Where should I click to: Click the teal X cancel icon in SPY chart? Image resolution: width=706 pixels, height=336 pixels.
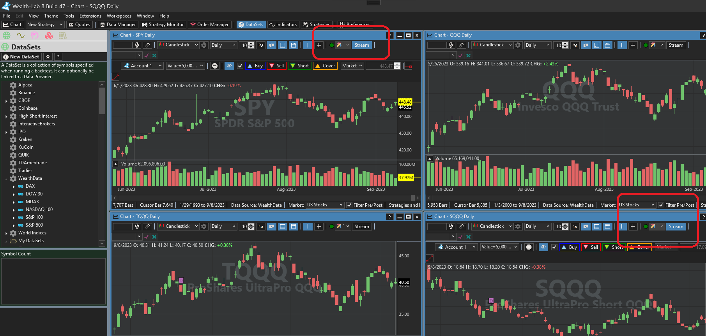[x=154, y=56]
